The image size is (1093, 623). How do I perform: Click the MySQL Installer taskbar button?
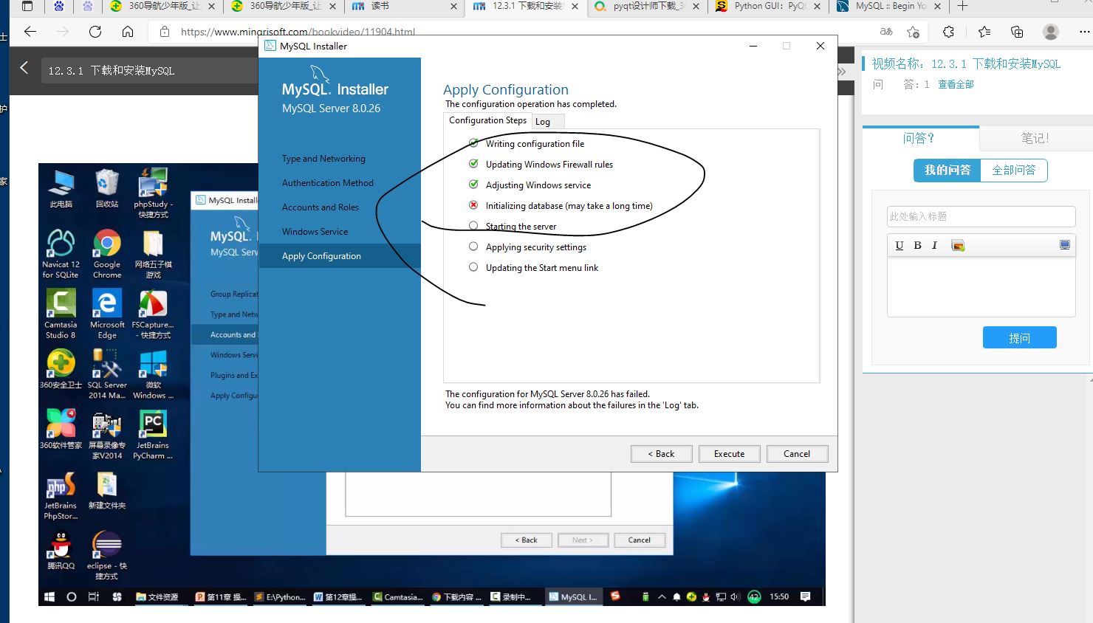574,597
